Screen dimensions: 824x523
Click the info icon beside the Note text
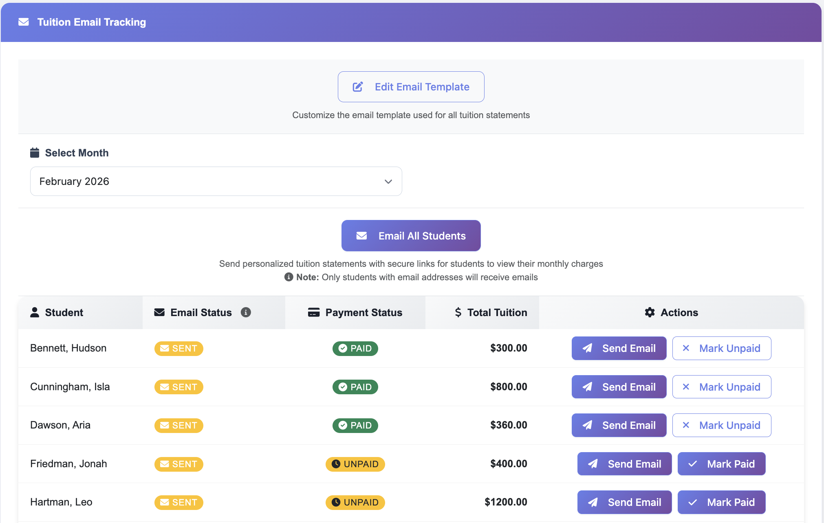pyautogui.click(x=289, y=277)
